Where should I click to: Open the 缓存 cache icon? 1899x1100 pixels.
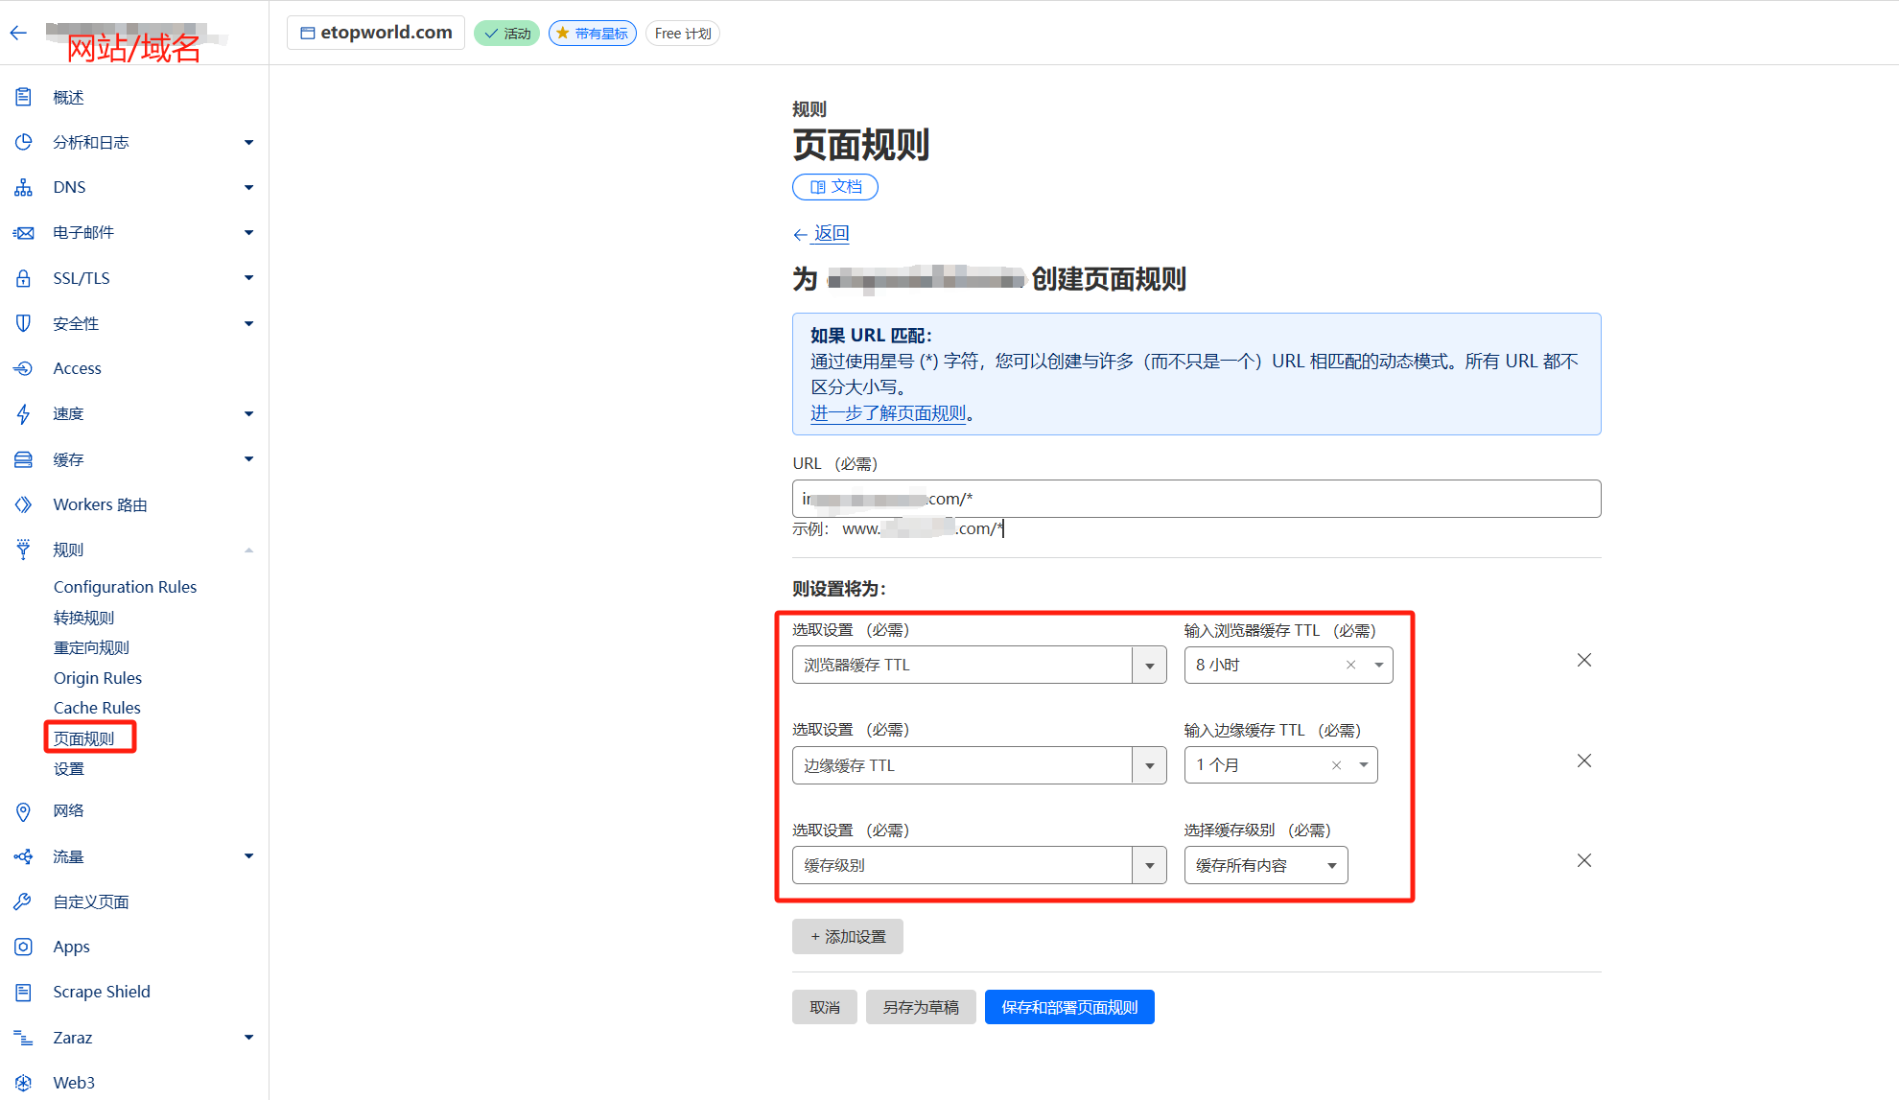pyautogui.click(x=23, y=458)
